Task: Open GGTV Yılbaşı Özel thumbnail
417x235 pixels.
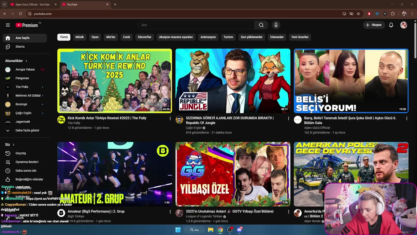Action: [233, 174]
